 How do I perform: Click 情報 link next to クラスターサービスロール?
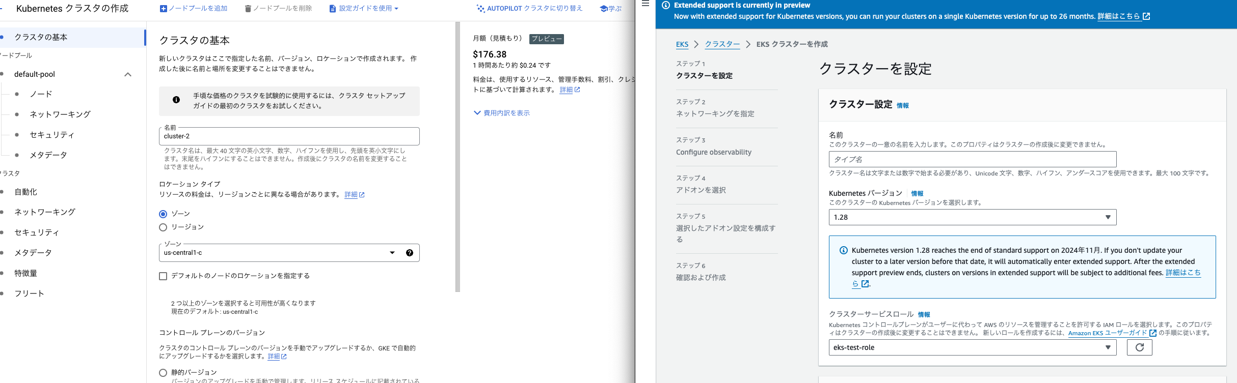924,315
